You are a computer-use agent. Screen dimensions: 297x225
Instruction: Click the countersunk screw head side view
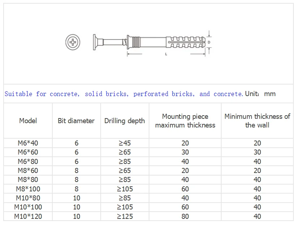click(95, 42)
